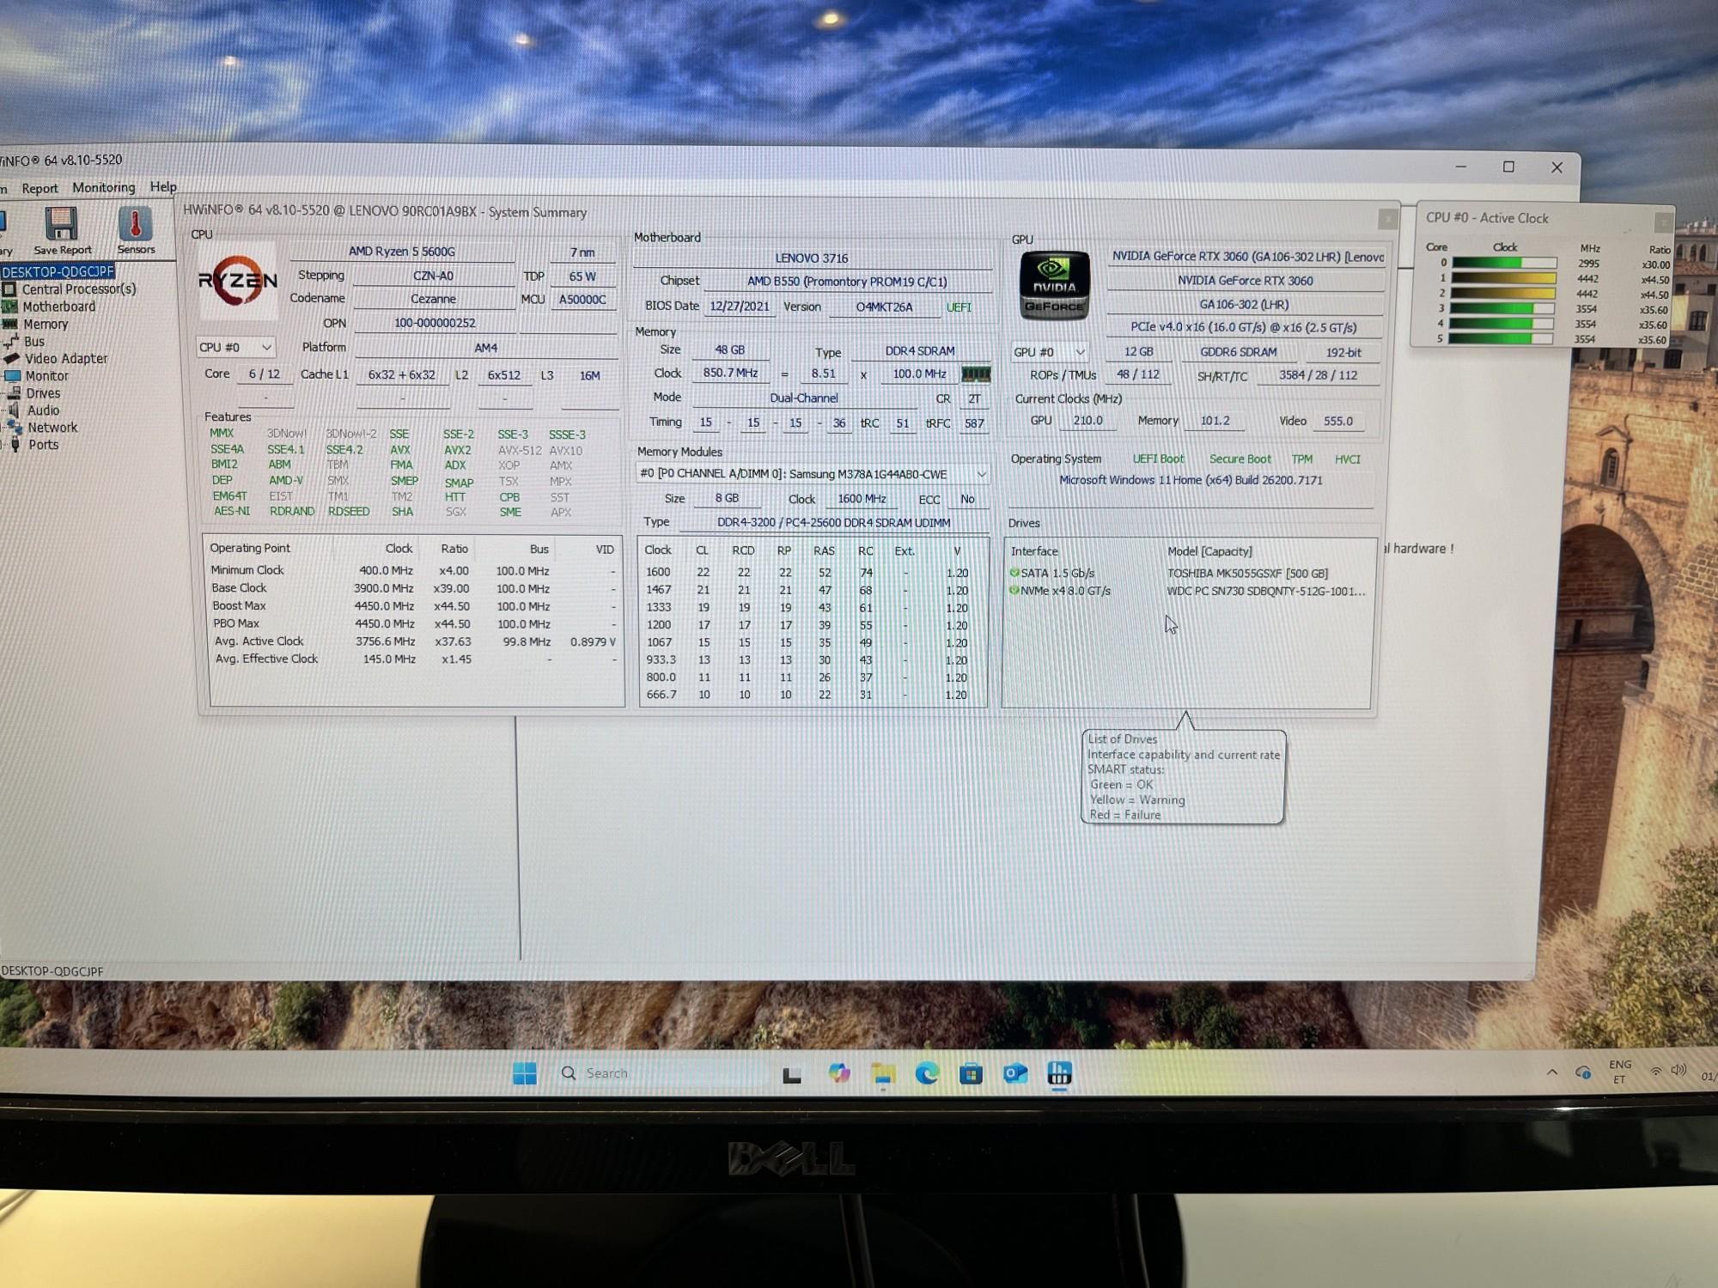1718x1288 pixels.
Task: Click the Ryzen CPU logo
Action: point(238,281)
